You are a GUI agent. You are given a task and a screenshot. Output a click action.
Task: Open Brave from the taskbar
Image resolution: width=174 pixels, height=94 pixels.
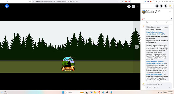(99, 92)
